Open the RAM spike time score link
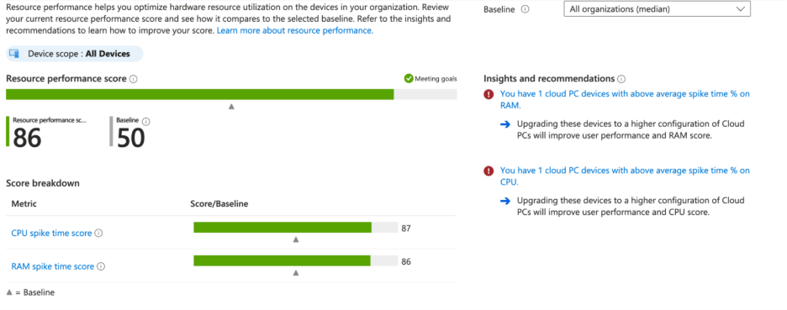787x310 pixels. click(53, 267)
